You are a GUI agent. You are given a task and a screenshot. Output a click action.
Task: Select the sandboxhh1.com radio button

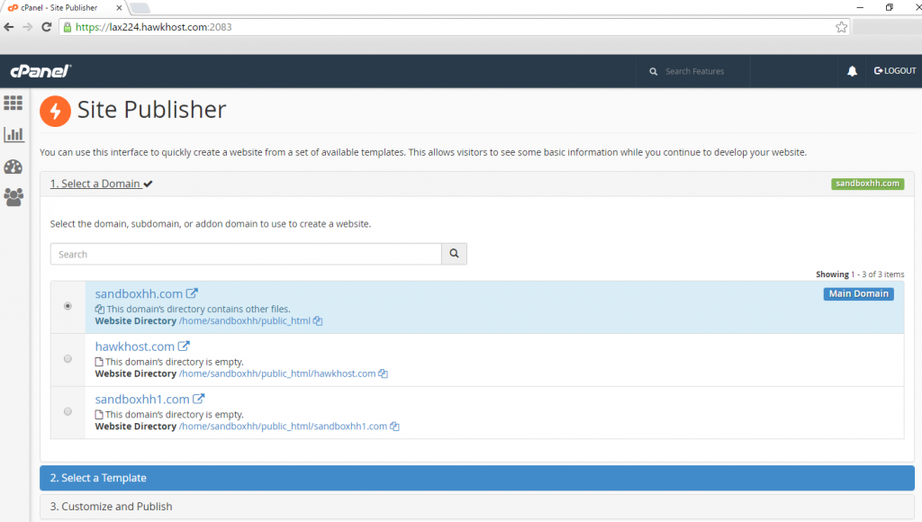click(68, 411)
